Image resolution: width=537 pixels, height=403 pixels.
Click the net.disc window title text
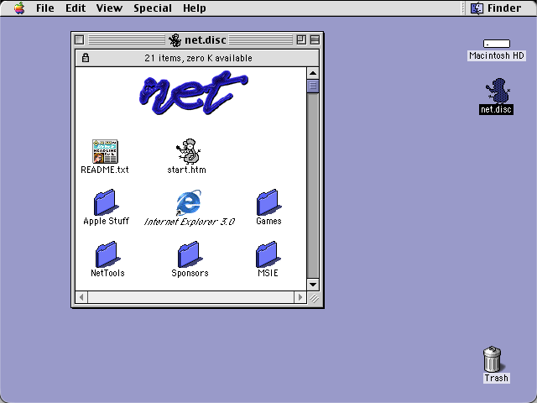(x=205, y=40)
